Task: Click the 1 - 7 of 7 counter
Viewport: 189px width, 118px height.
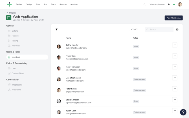Action: pos(133,29)
